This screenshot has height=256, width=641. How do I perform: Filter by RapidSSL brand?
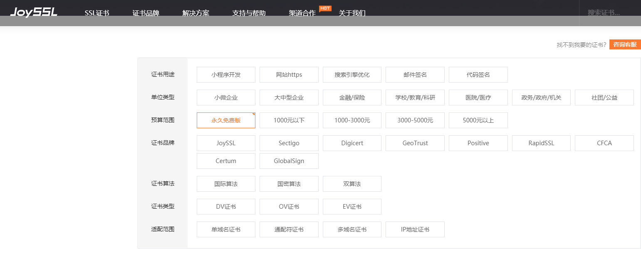[x=541, y=143]
